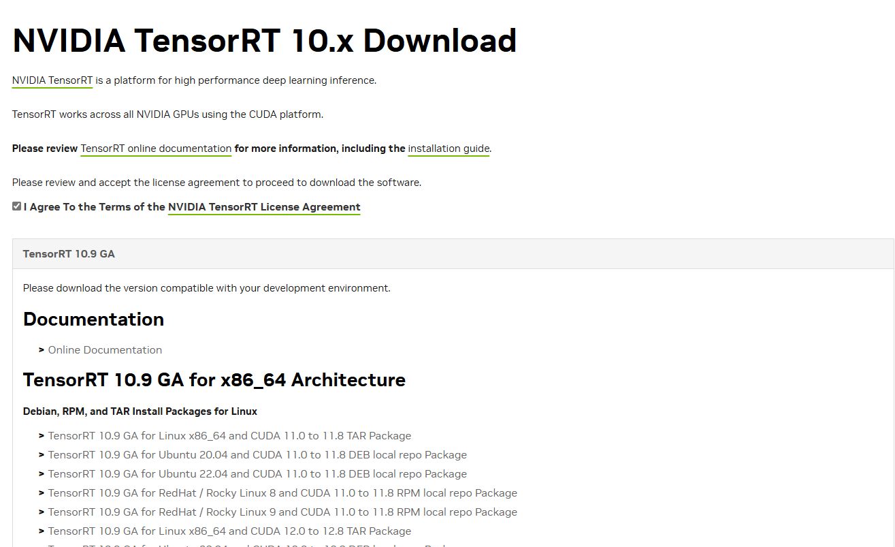Click the review and accept license agreement sentence
Image resolution: width=895 pixels, height=547 pixels.
click(x=216, y=183)
